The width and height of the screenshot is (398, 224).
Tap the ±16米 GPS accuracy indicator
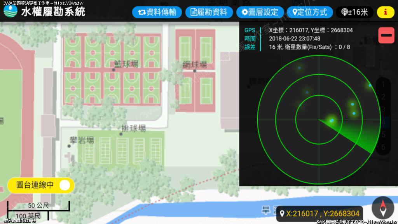[x=354, y=12]
